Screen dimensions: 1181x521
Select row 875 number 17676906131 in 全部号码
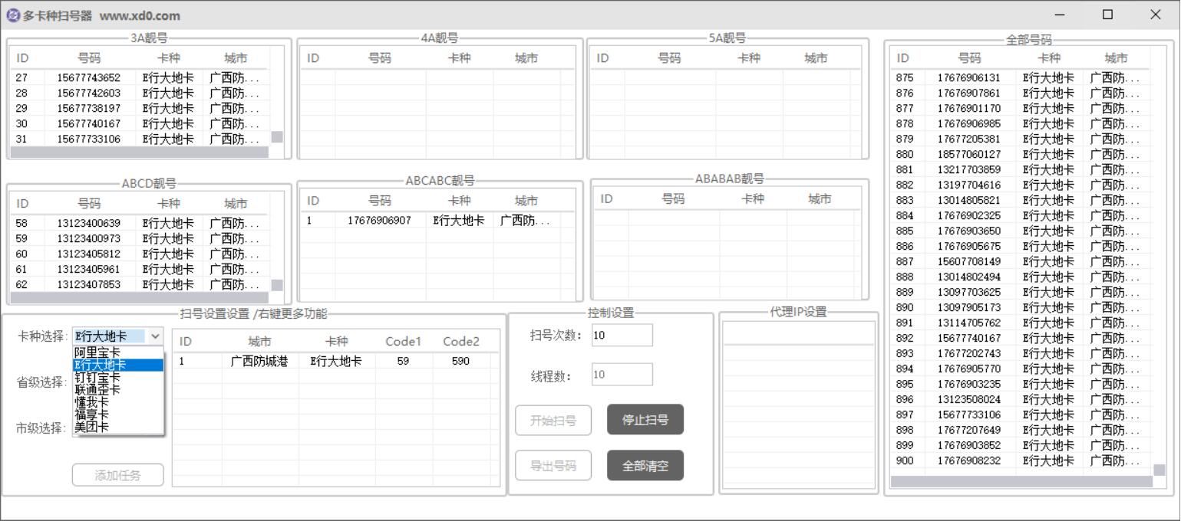969,77
